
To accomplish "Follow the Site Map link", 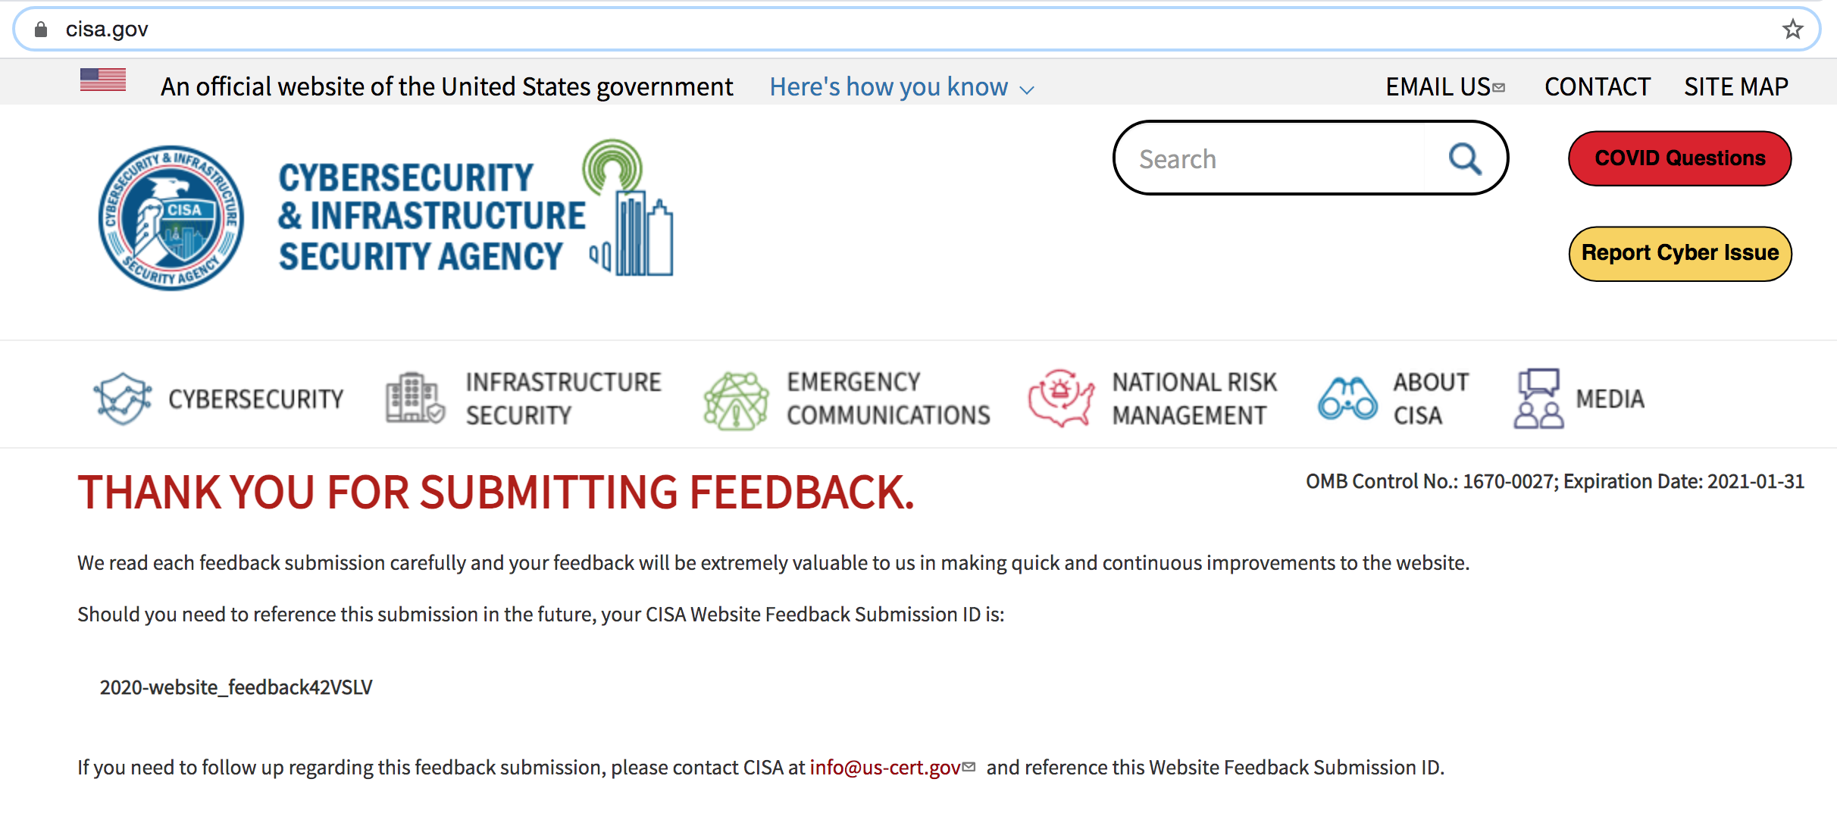I will click(1735, 87).
